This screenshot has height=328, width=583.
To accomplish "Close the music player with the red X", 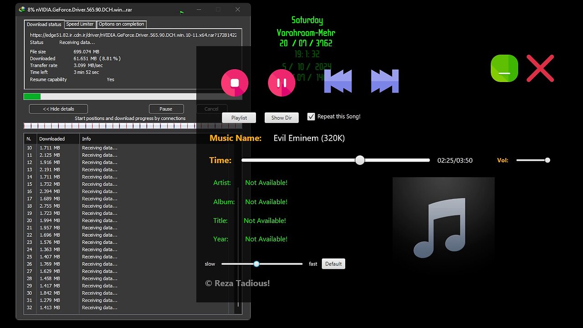I will pyautogui.click(x=540, y=68).
